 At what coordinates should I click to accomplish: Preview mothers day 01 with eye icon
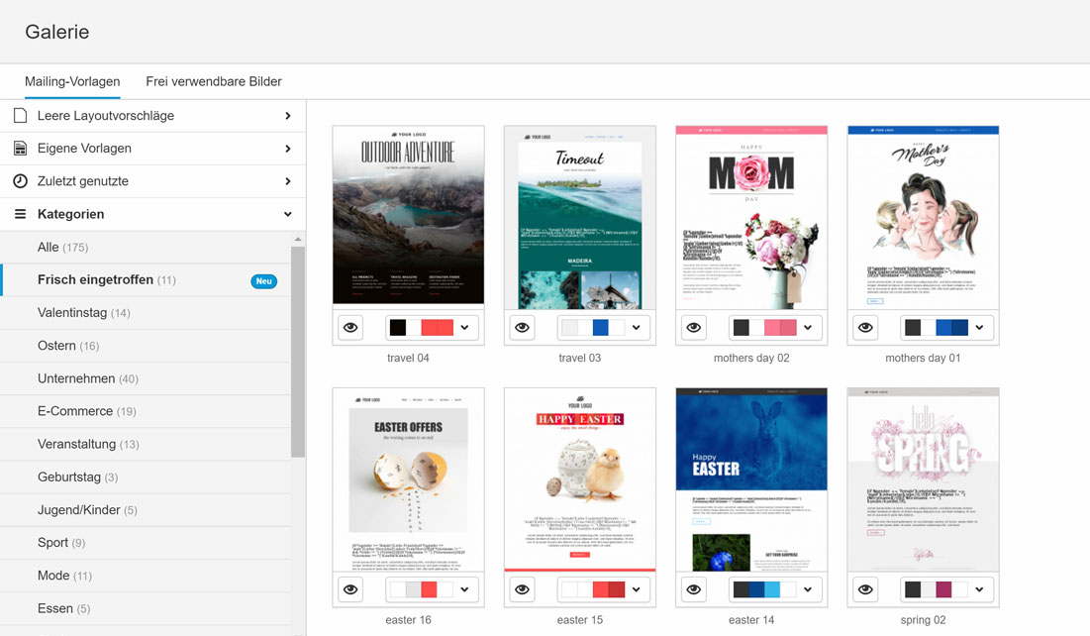pyautogui.click(x=865, y=327)
